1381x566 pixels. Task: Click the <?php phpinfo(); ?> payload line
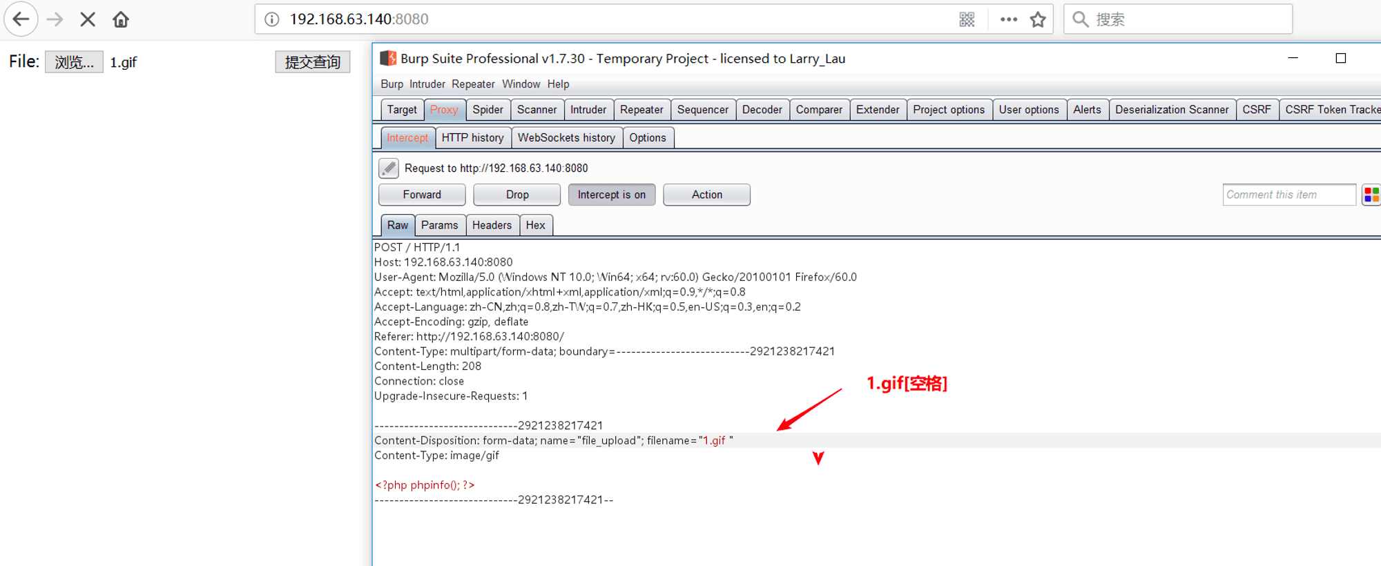click(425, 485)
